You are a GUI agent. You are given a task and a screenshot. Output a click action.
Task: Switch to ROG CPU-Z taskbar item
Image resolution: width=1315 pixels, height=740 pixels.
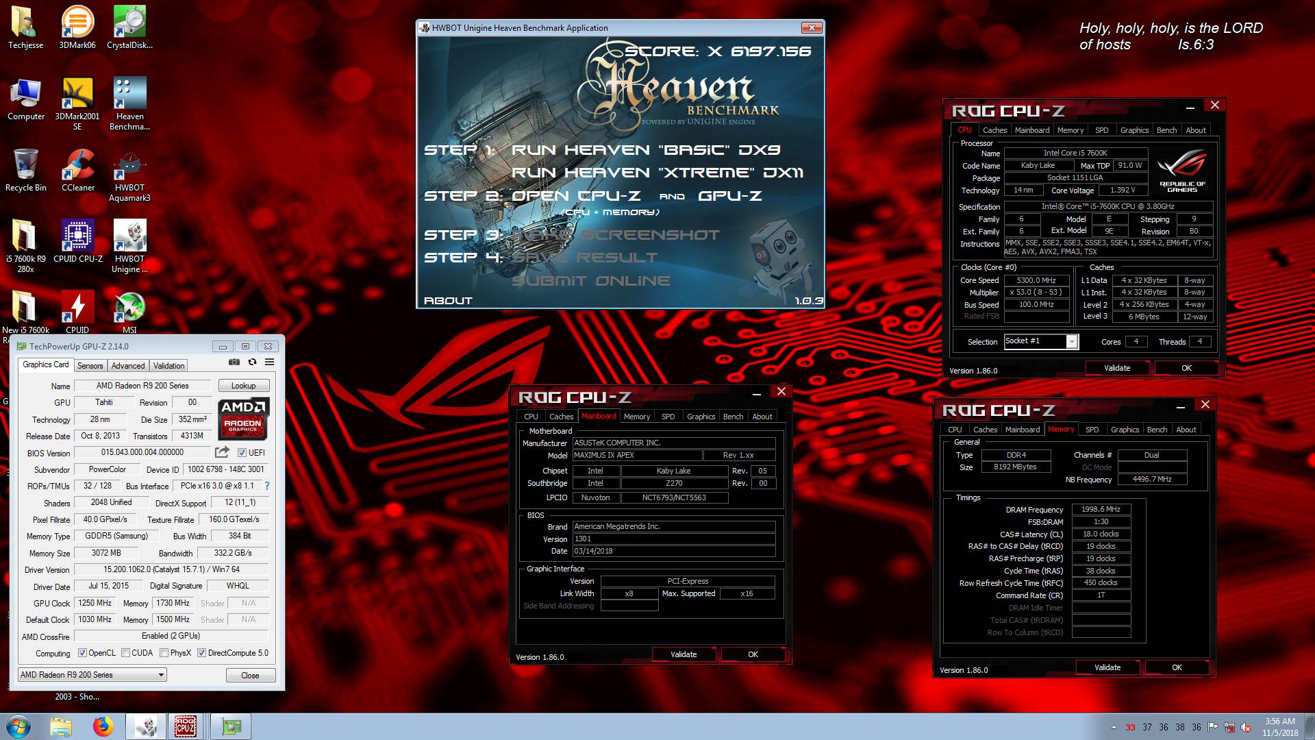click(x=186, y=726)
